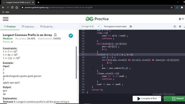
Task: Open the lightning streak counter 97
Action: [x=181, y=19]
